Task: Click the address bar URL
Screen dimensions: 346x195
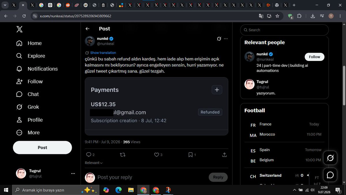Action: click(x=76, y=16)
